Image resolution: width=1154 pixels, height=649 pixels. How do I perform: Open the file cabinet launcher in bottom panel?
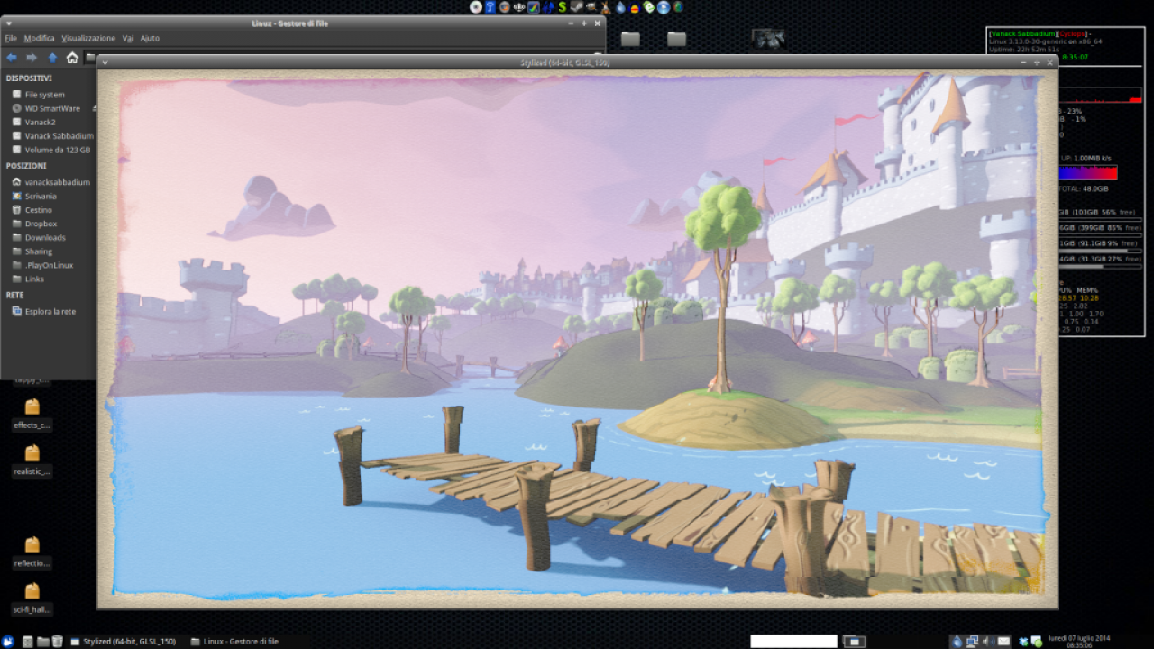(x=27, y=642)
